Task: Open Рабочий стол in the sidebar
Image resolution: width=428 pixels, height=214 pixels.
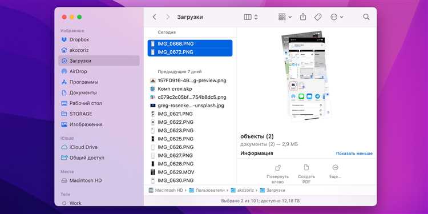Action: click(x=99, y=103)
